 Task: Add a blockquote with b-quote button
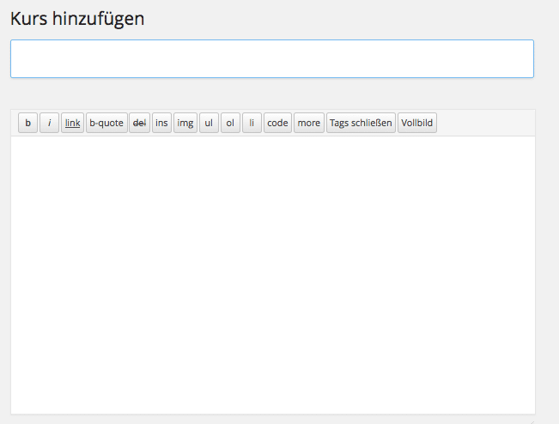106,123
